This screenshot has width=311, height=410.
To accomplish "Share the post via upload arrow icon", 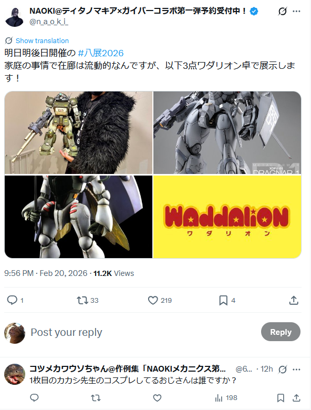I will (294, 300).
